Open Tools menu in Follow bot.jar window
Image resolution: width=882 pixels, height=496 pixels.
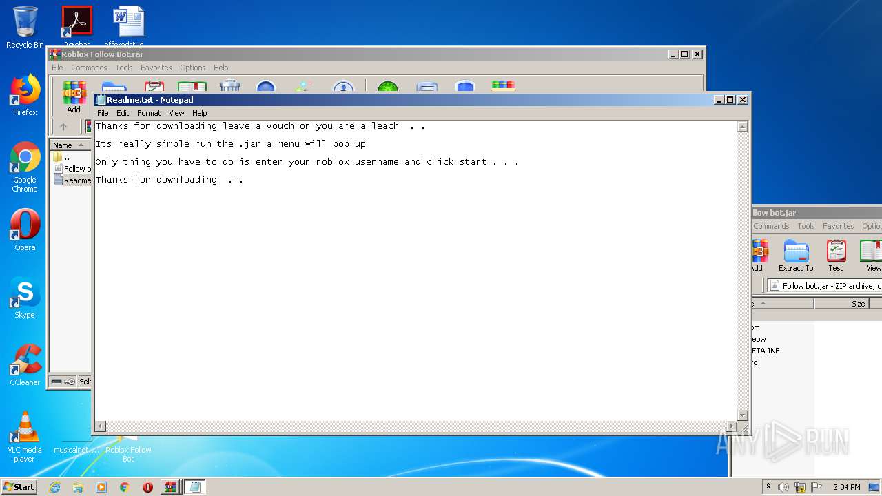point(806,226)
